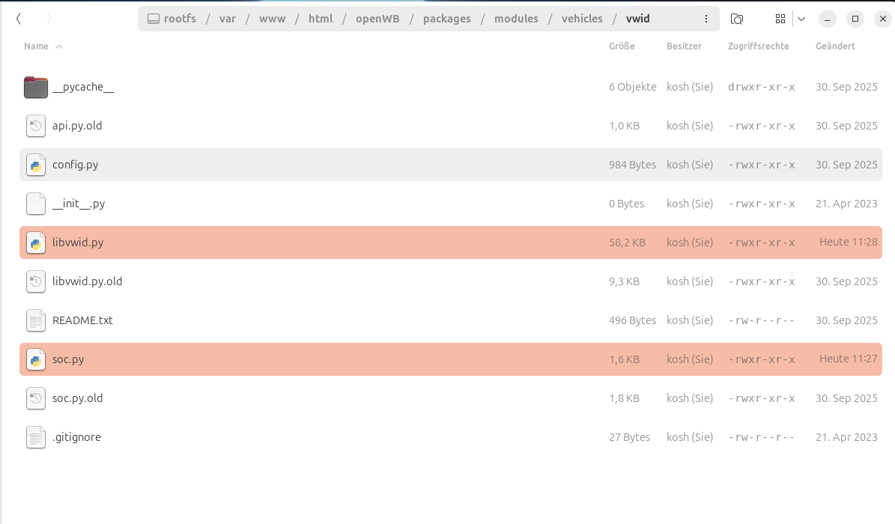Click README.txt permissions -rw-r--r--
Screen dimensions: 895x524
[762, 320]
